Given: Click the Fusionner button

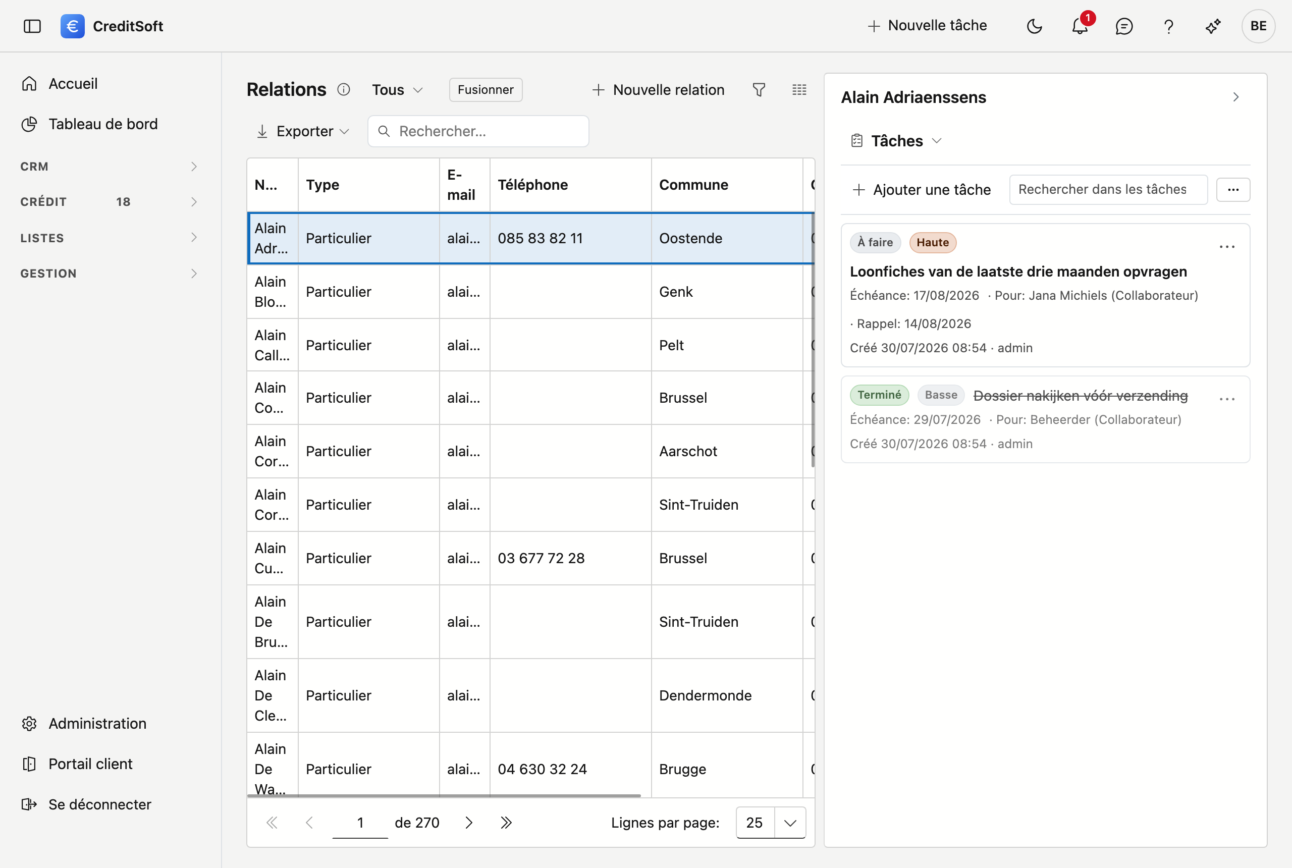Looking at the screenshot, I should pyautogui.click(x=486, y=90).
